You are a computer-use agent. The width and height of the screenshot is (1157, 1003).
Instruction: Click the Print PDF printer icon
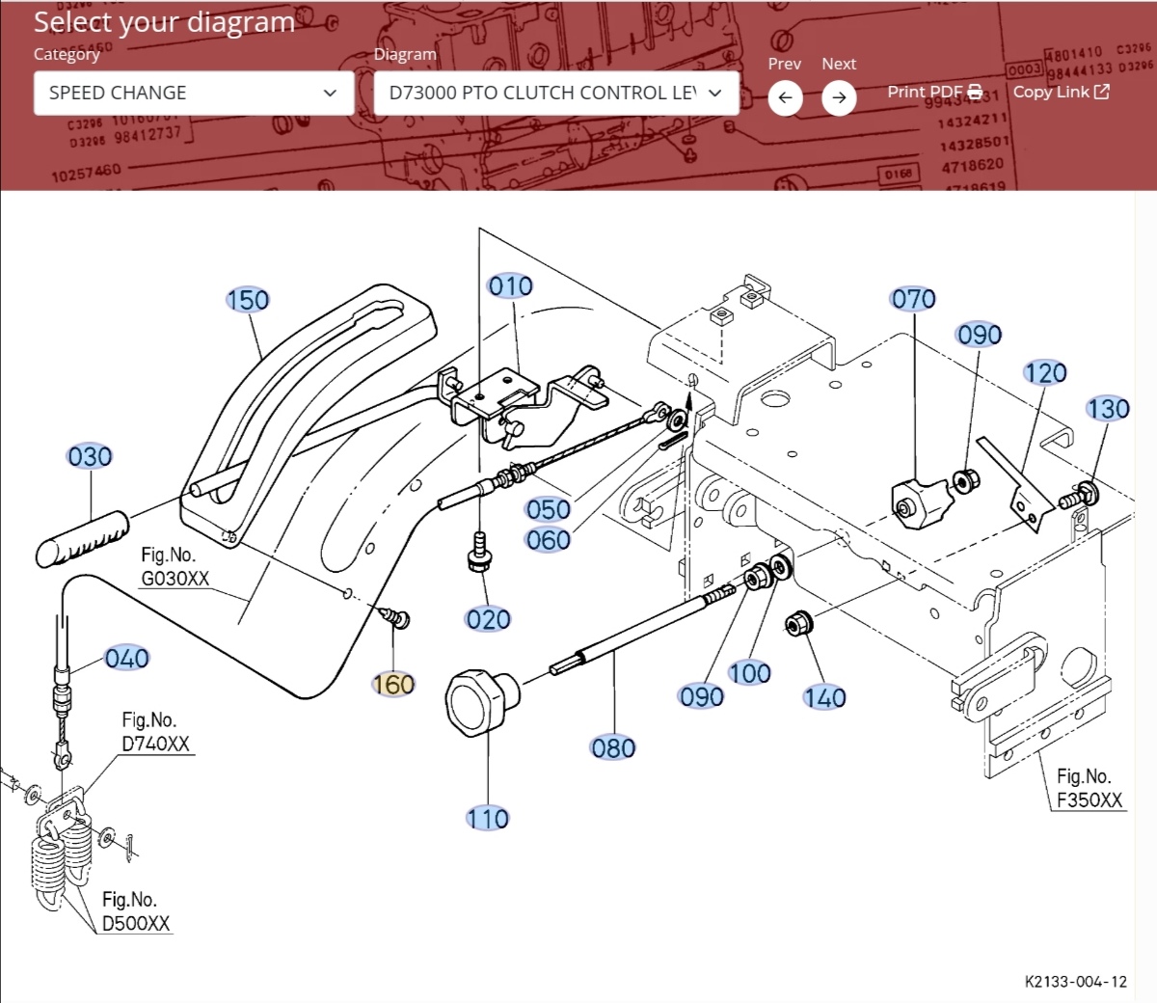tap(975, 93)
